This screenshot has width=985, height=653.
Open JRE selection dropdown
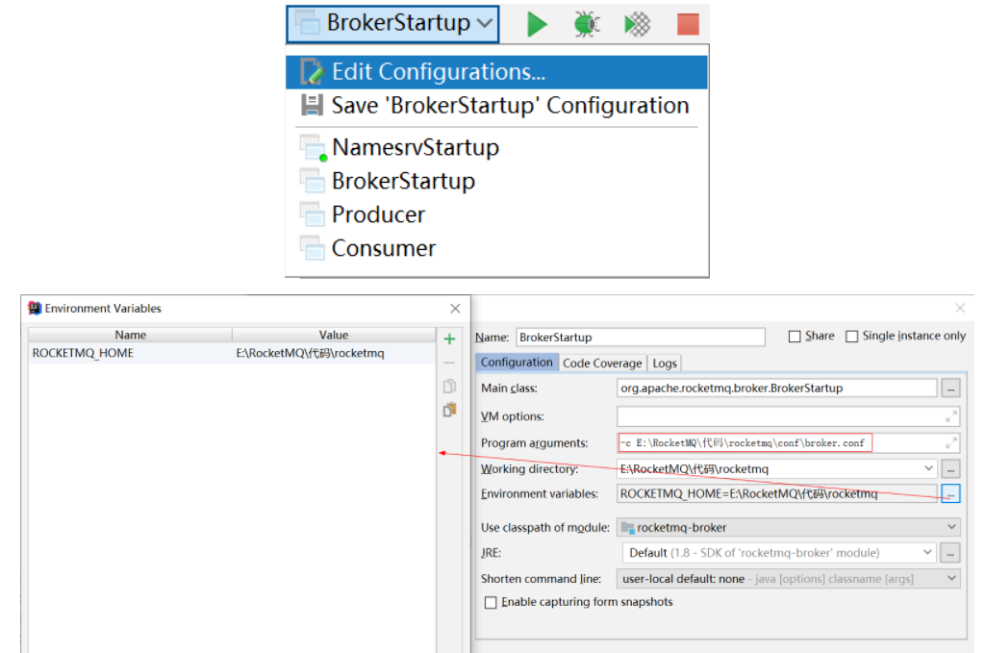tap(779, 553)
